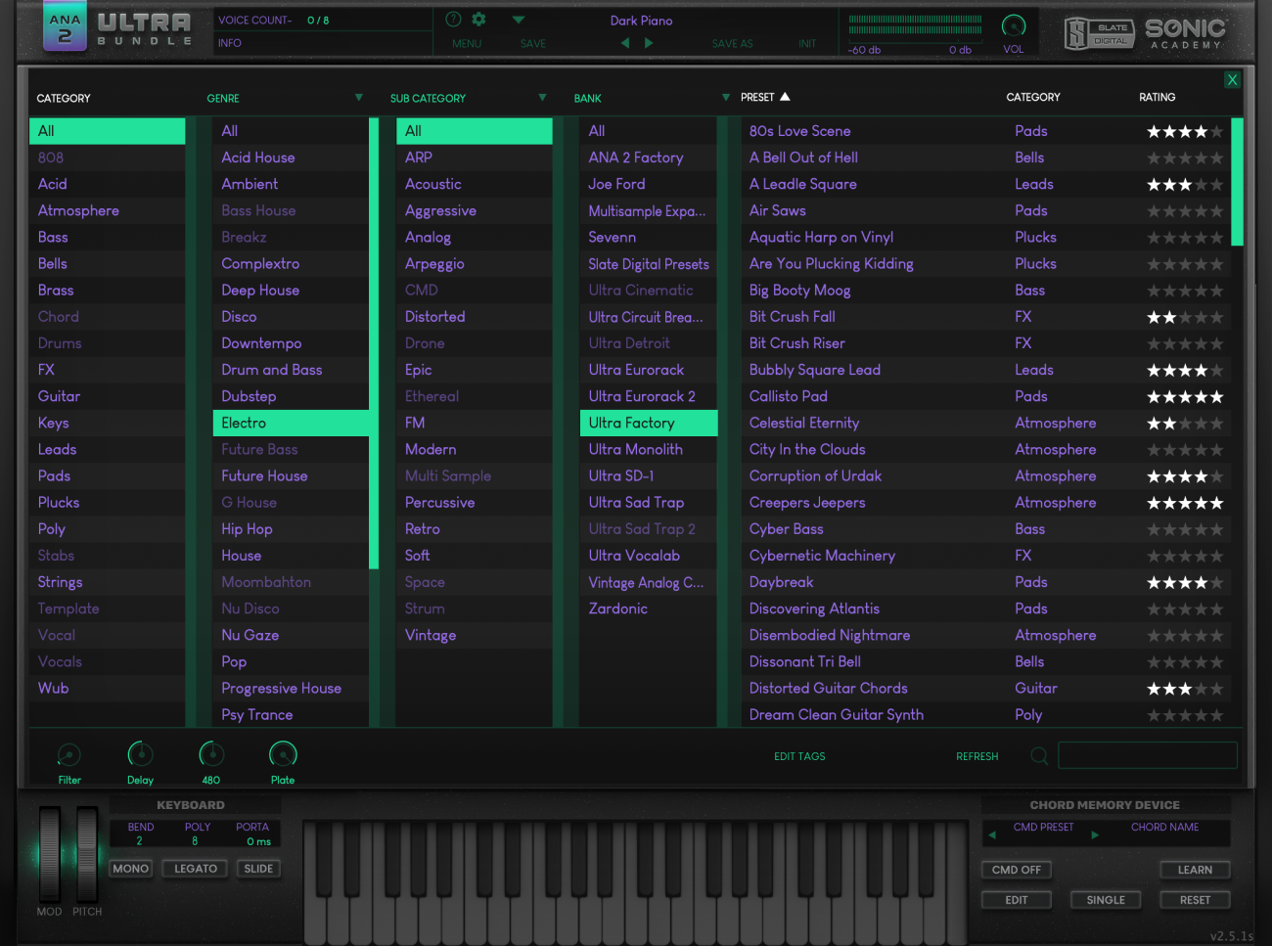Click SAVE AS in the top bar
This screenshot has height=946, width=1272.
(732, 43)
